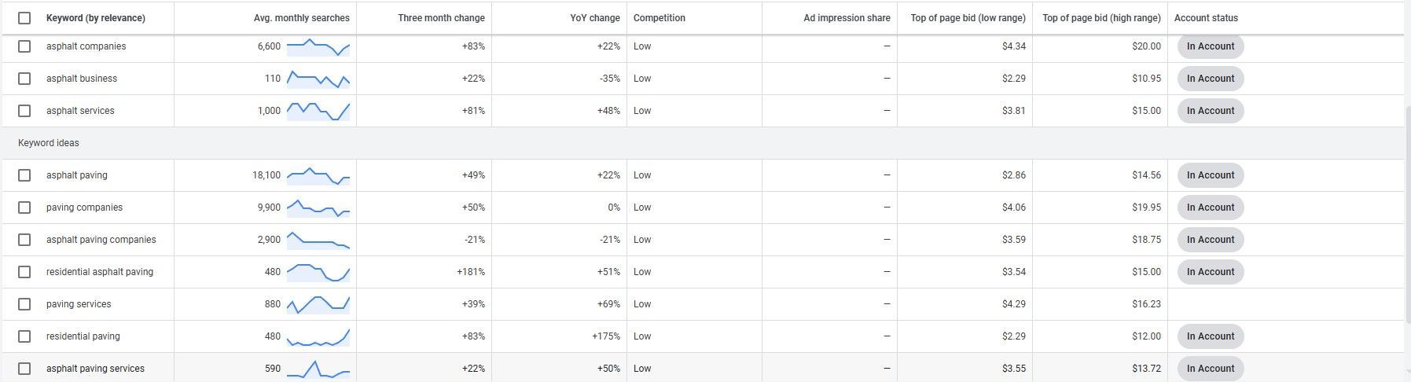Show the sparkline for paving services
The height and width of the screenshot is (382, 1411).
[318, 304]
